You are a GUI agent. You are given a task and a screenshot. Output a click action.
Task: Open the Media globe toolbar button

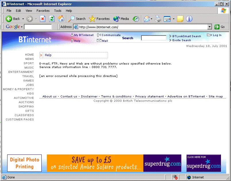[121, 19]
